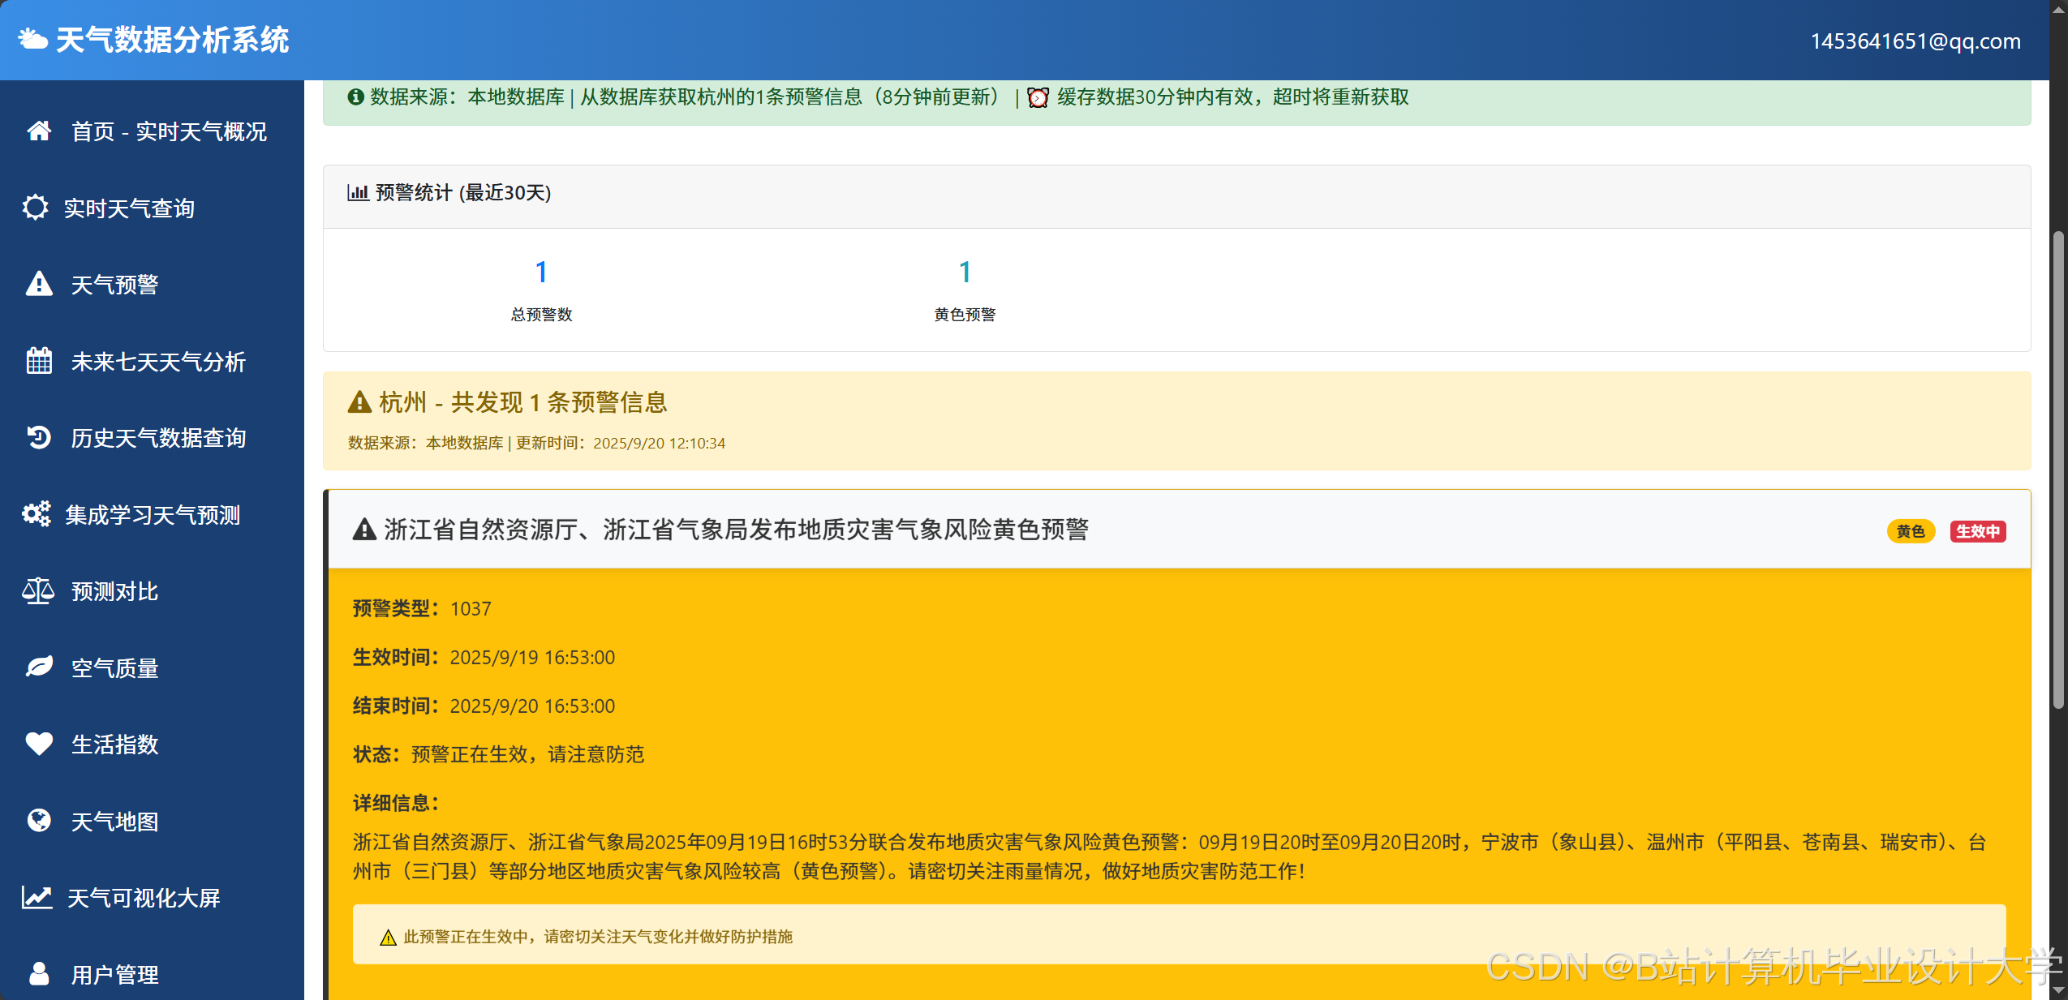2068x1000 pixels.
Task: Click the chart-line icon for 天气可视化大屏
Action: 37,897
